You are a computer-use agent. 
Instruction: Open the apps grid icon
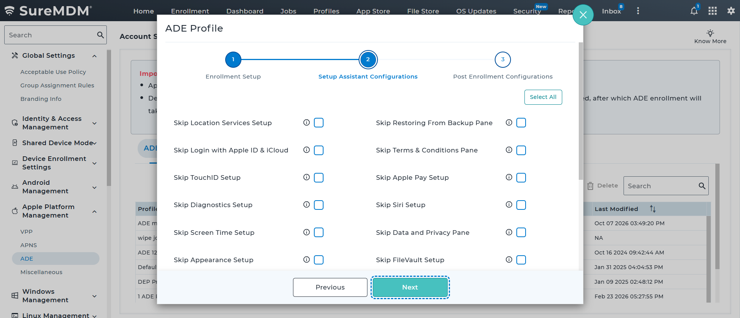(713, 11)
